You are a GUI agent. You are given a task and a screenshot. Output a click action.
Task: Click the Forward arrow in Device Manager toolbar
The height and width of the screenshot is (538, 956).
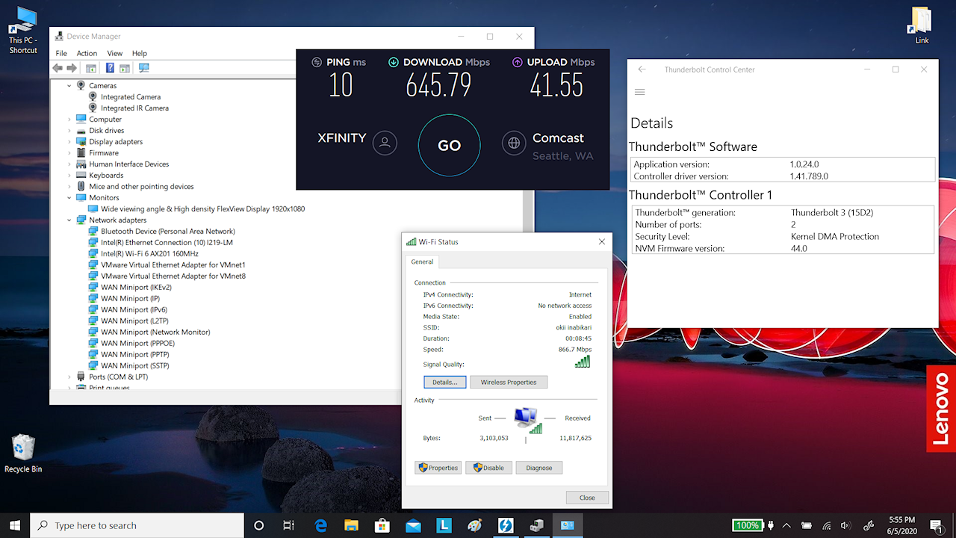(x=72, y=68)
